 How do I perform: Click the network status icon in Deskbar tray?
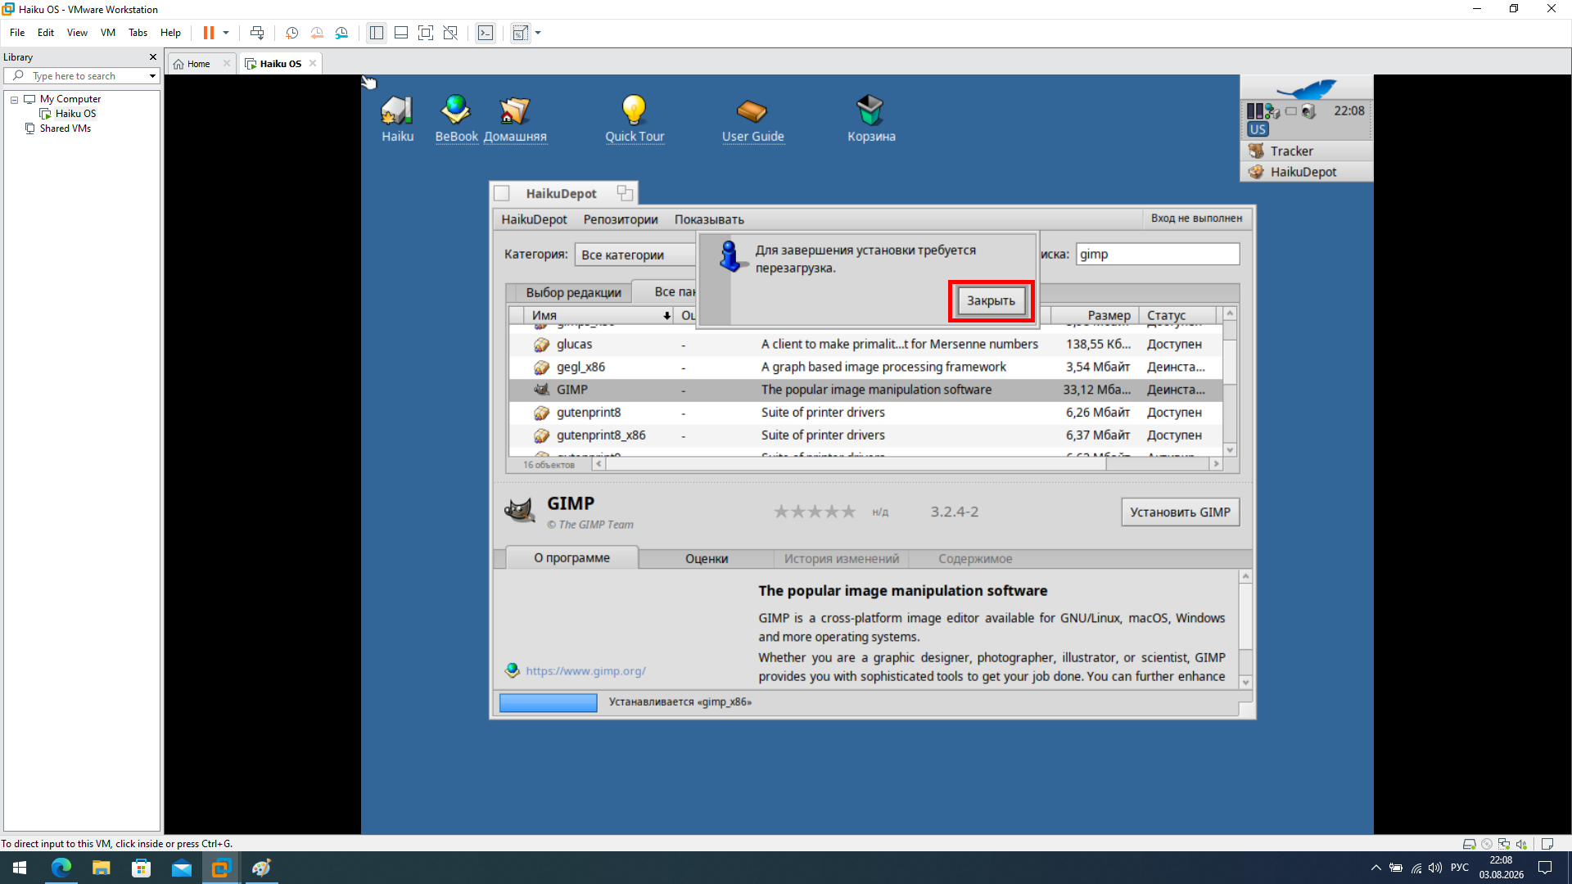(x=1272, y=111)
